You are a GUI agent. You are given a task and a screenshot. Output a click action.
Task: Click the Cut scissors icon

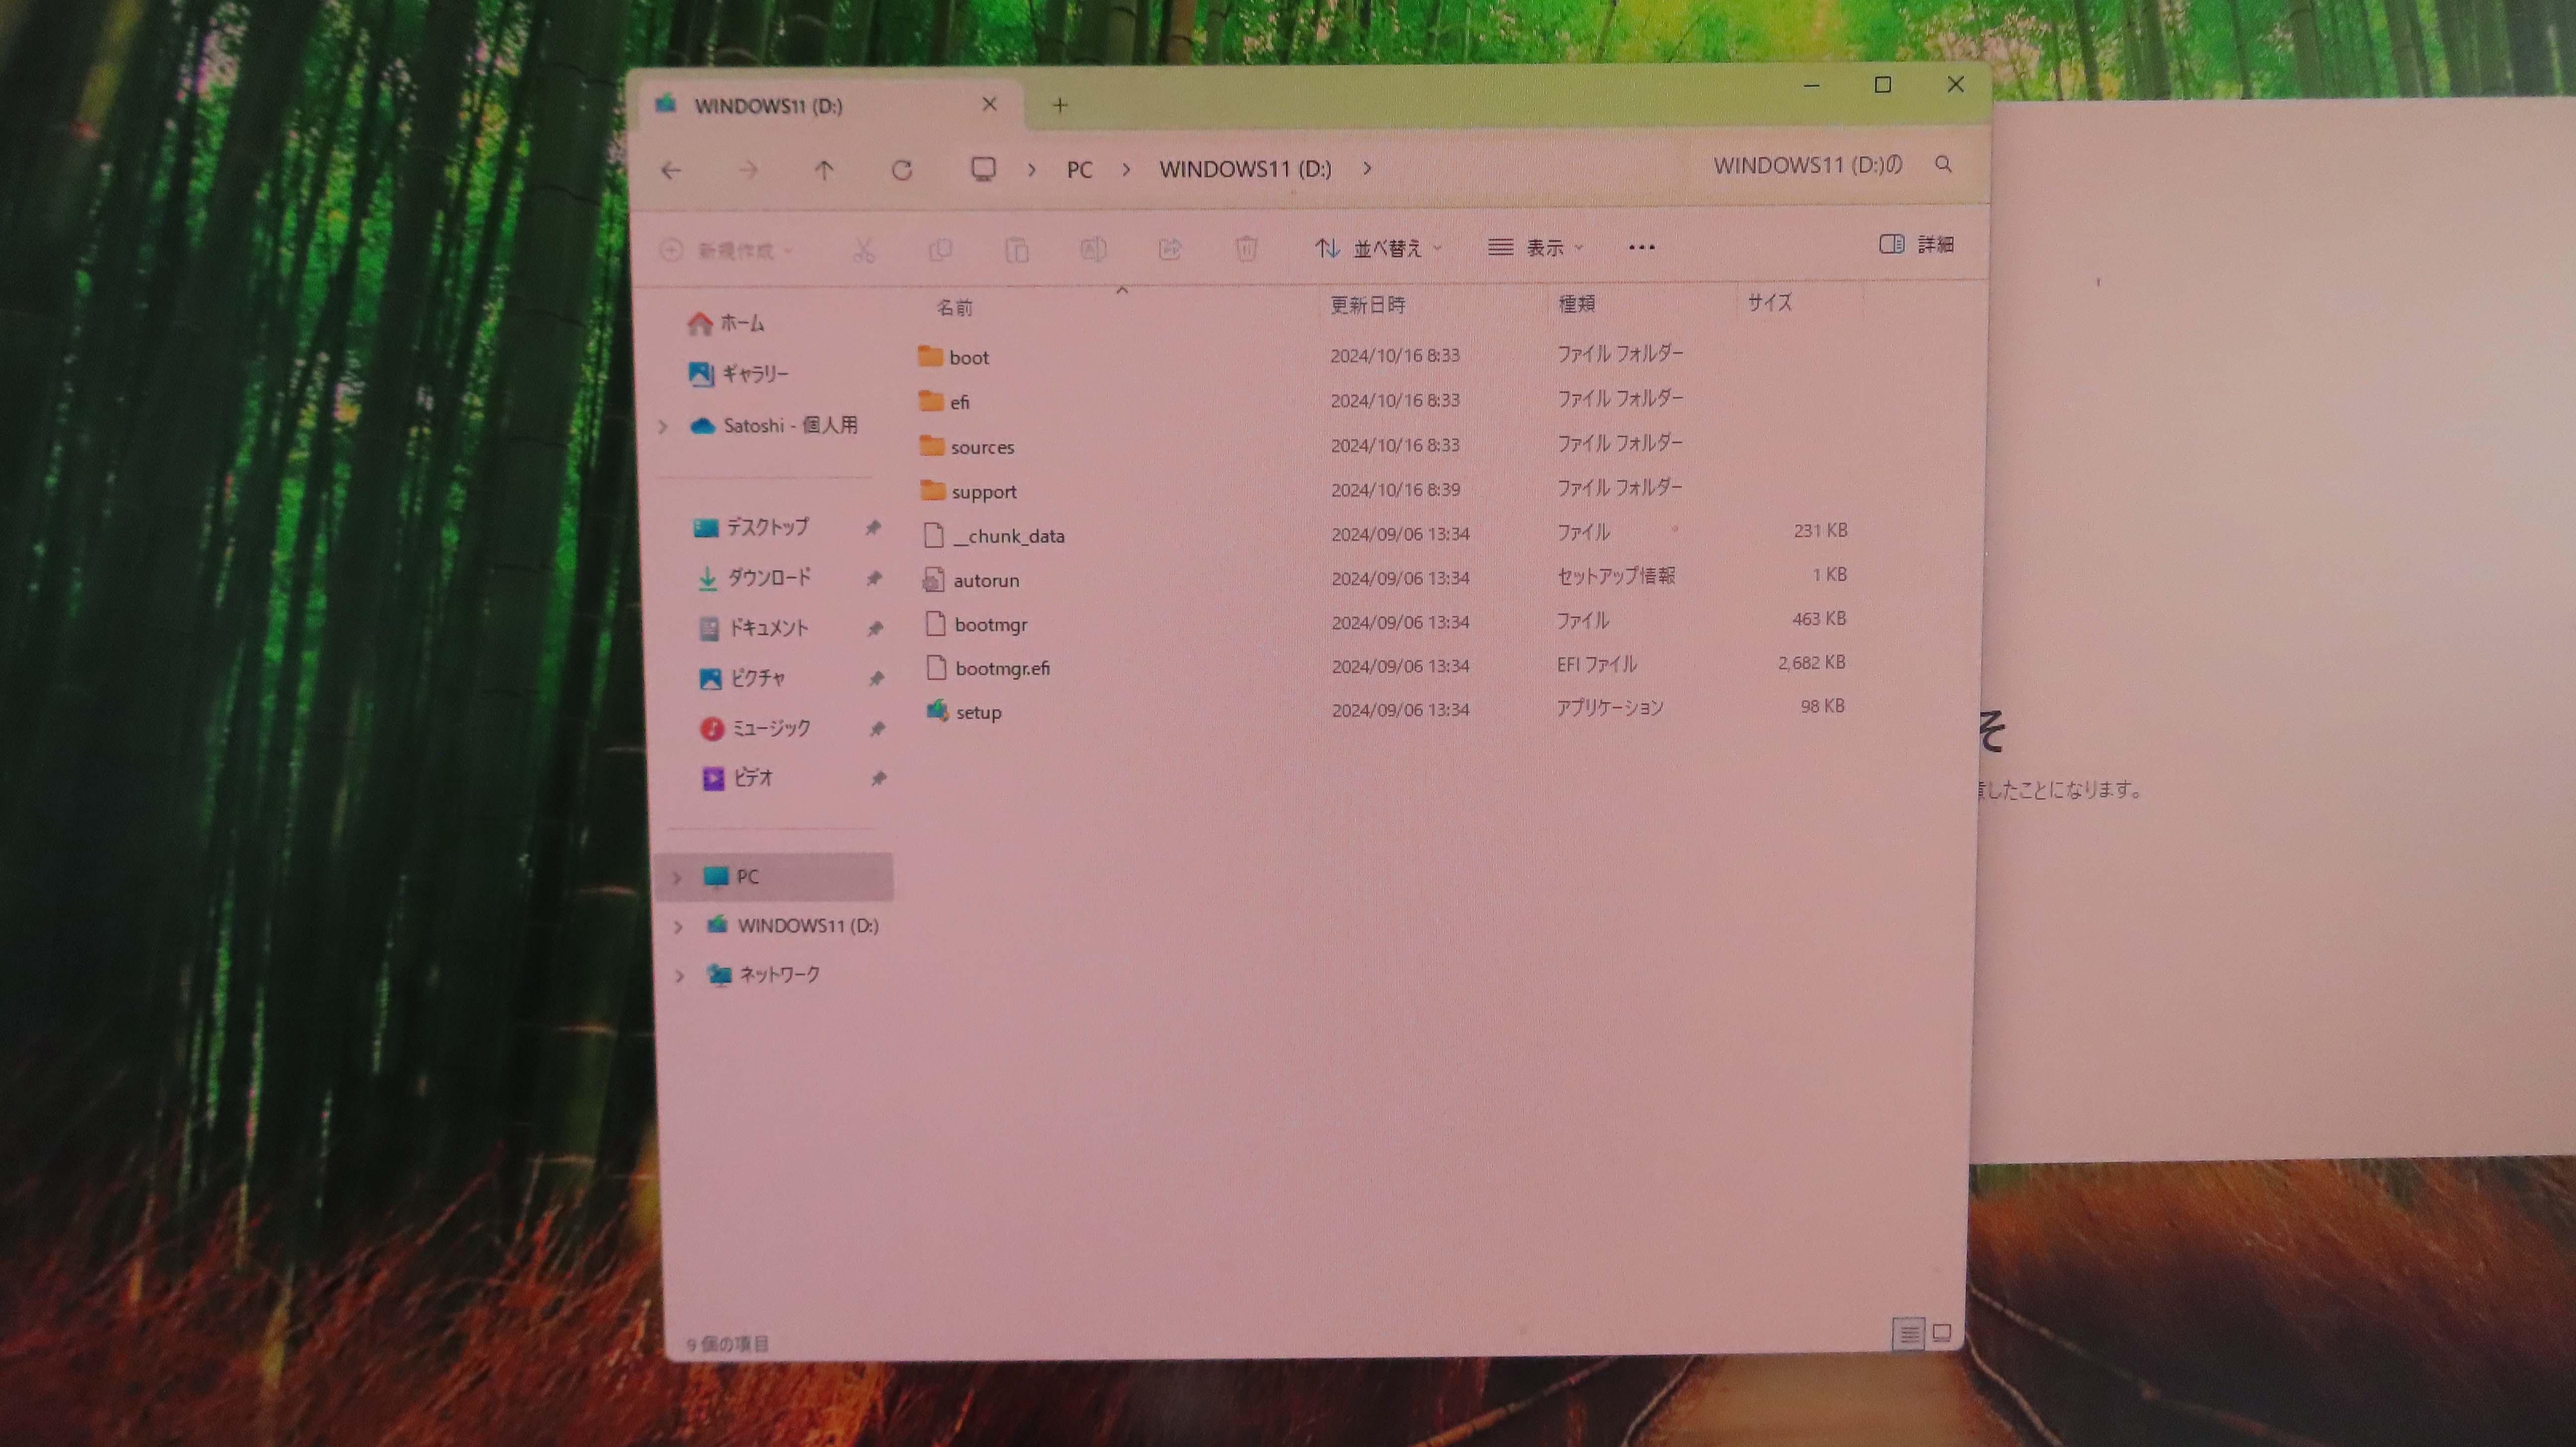(864, 250)
